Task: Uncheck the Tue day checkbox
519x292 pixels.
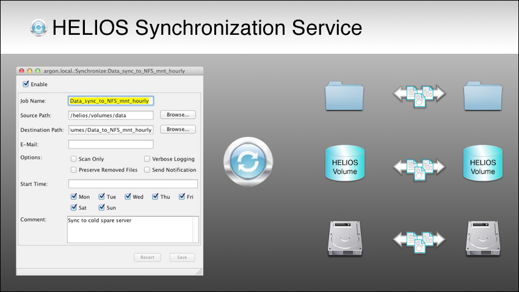Action: [x=101, y=197]
